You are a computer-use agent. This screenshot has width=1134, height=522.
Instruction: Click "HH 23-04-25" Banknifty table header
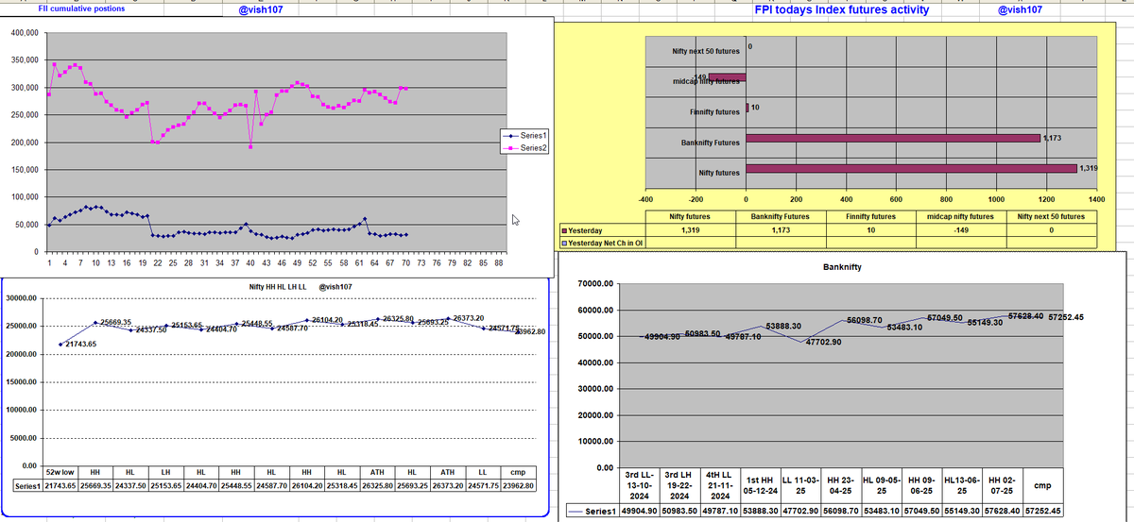pos(840,485)
